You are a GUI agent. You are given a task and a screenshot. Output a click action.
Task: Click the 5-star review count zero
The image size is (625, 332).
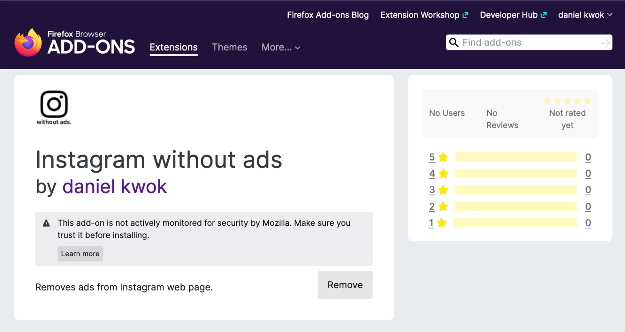click(x=588, y=157)
